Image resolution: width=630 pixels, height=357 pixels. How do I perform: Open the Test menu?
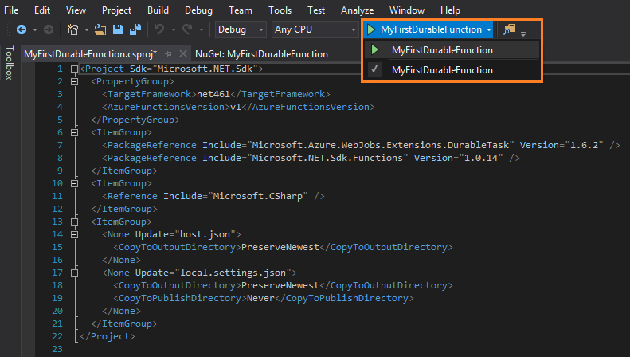click(316, 10)
